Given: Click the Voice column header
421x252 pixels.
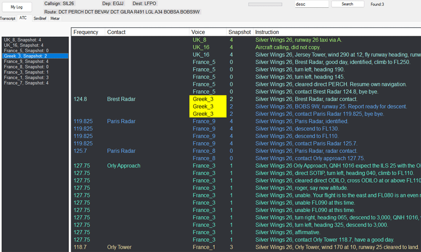Looking at the screenshot, I should click(198, 32).
